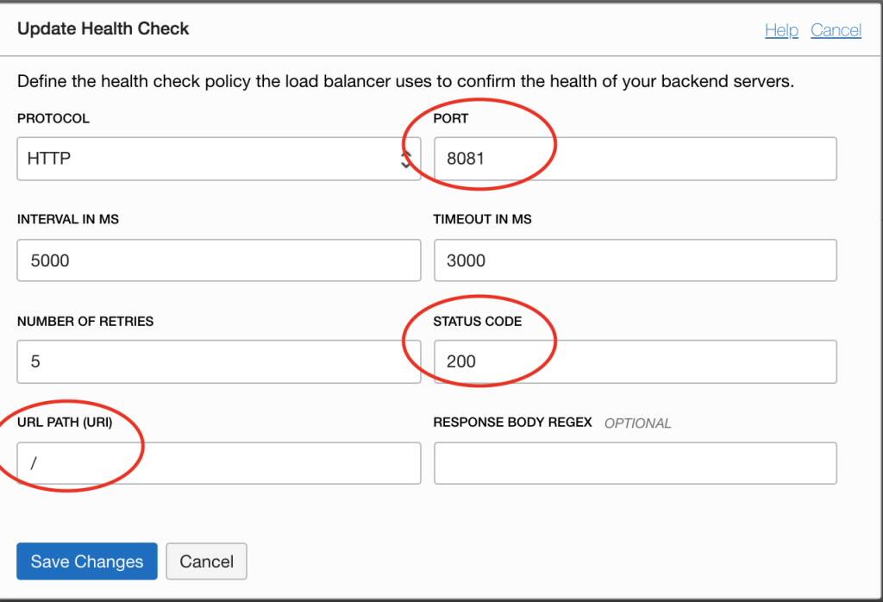Place cursor in the field containing '/'

(218, 463)
